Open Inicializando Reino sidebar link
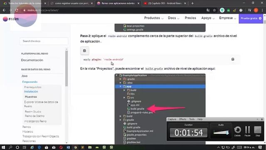This screenshot has width=266, height=150. 35,121
